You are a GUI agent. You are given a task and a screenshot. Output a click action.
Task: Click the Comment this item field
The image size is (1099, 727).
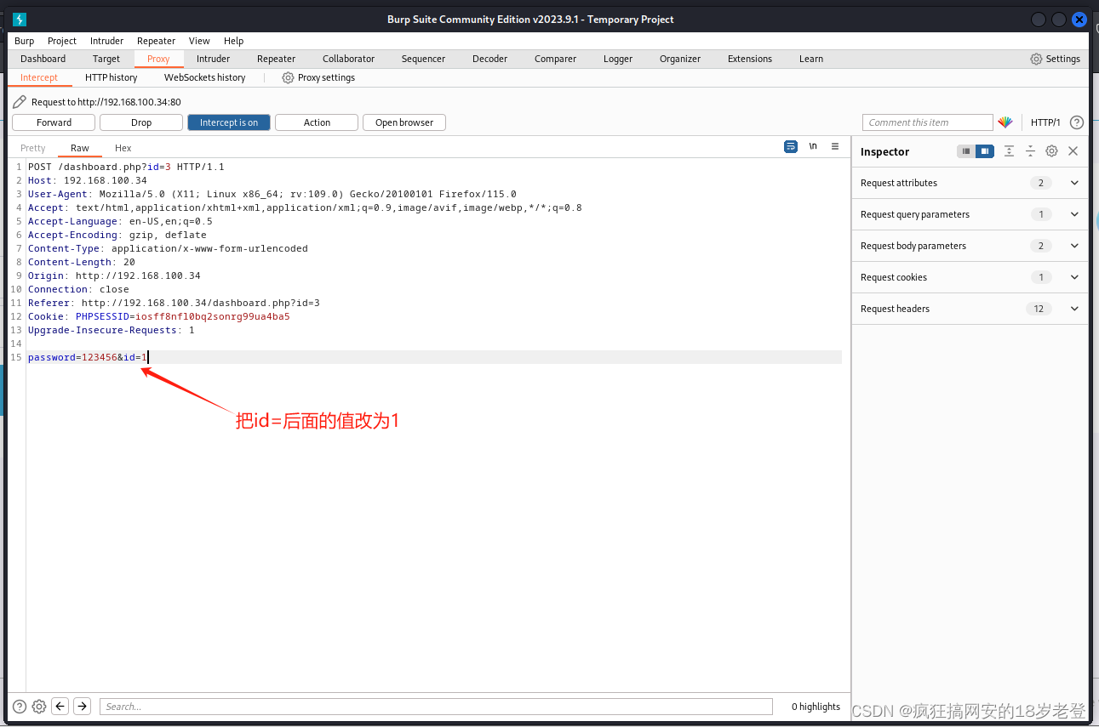(x=928, y=122)
